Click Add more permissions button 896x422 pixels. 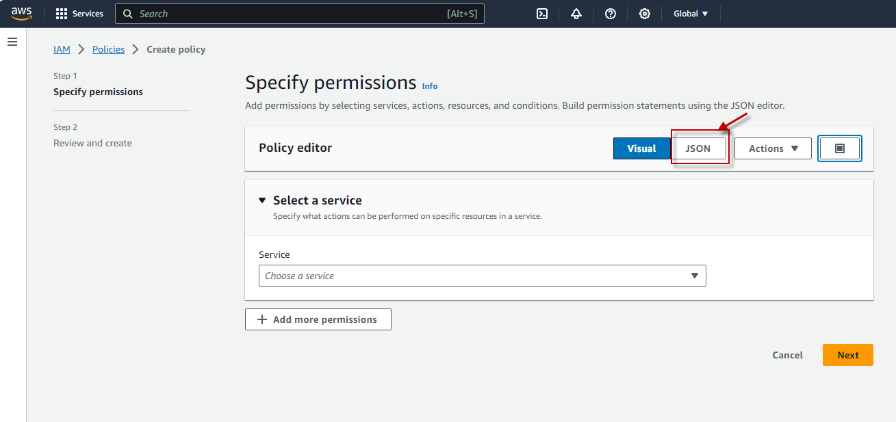[318, 319]
